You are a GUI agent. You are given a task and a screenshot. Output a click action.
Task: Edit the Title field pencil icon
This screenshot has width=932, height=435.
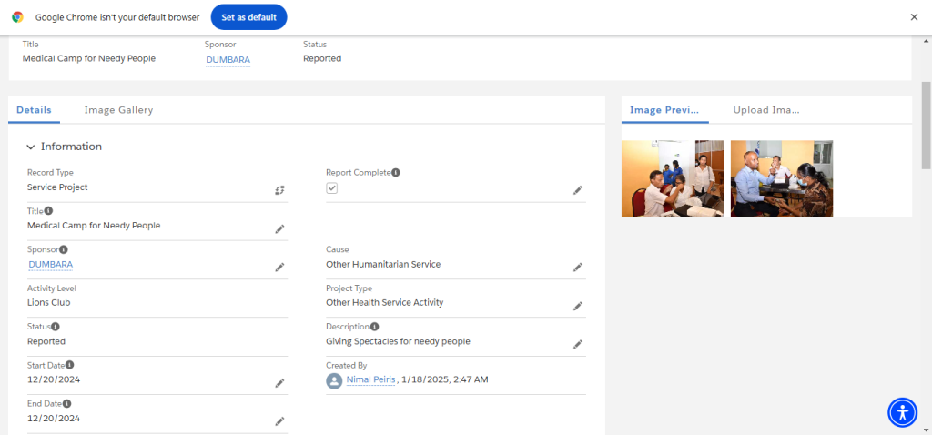tap(280, 228)
